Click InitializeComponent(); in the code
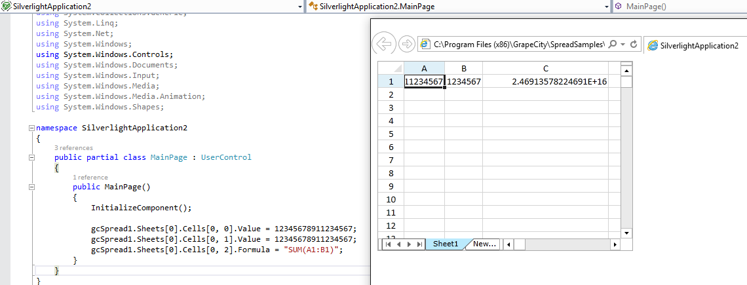747x285 pixels. pos(141,208)
